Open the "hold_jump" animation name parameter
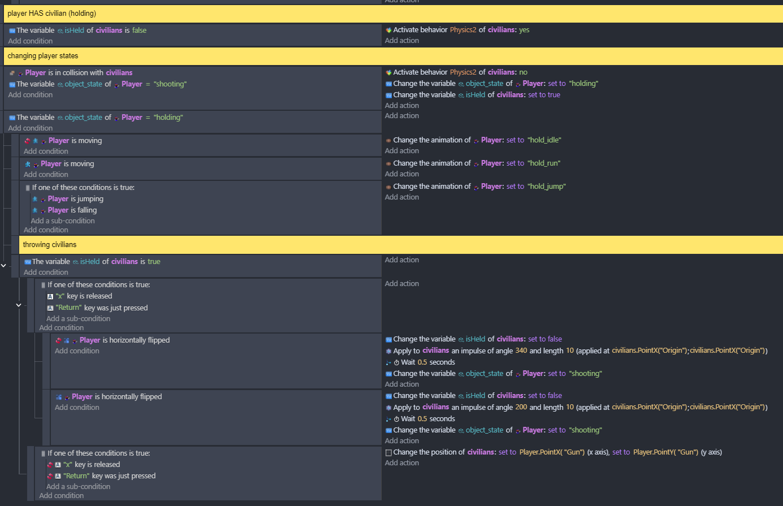 [546, 187]
